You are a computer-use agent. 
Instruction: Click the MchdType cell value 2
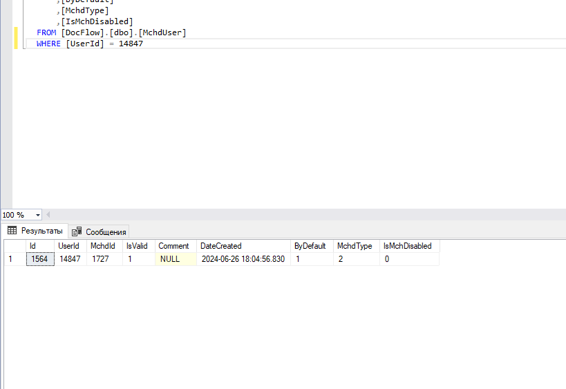357,259
